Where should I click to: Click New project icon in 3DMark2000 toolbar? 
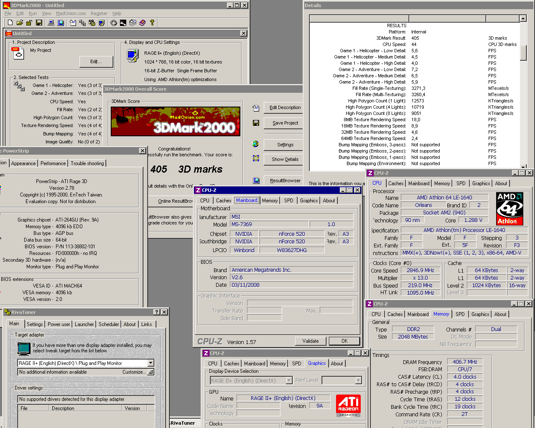point(10,23)
